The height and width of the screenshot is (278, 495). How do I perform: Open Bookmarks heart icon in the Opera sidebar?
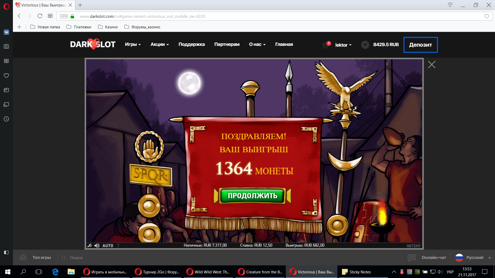click(x=6, y=75)
